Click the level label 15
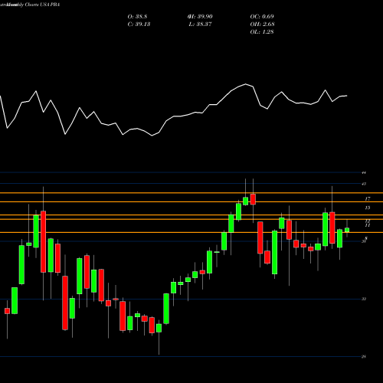 pos(368,208)
